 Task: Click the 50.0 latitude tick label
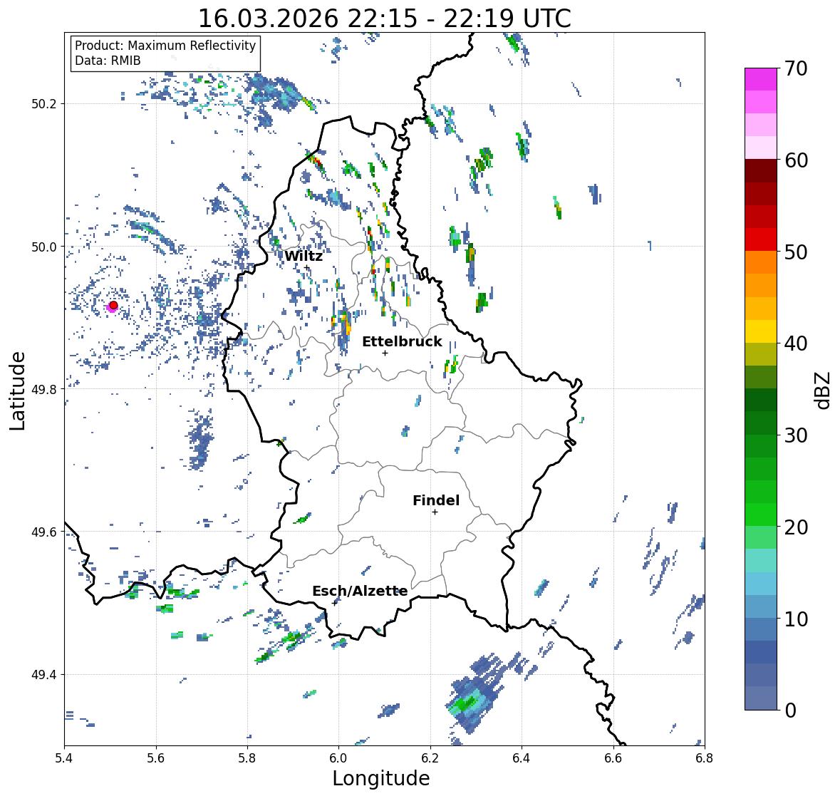click(x=44, y=247)
